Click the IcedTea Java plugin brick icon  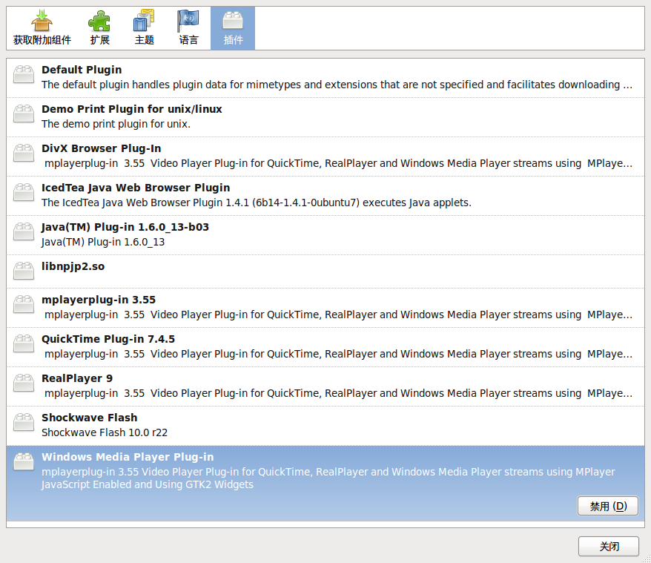24,192
